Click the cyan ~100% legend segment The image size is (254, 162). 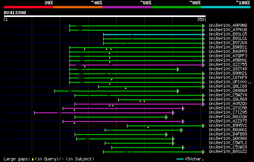(x=226, y=7)
